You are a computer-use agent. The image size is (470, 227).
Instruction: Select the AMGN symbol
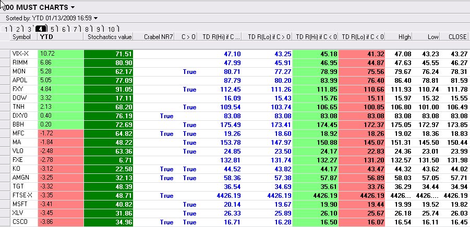21,178
